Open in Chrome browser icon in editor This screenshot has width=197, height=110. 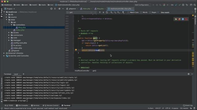[176, 19]
